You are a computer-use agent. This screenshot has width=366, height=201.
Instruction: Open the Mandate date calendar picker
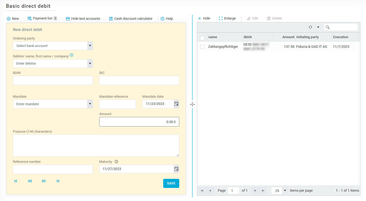pos(176,104)
